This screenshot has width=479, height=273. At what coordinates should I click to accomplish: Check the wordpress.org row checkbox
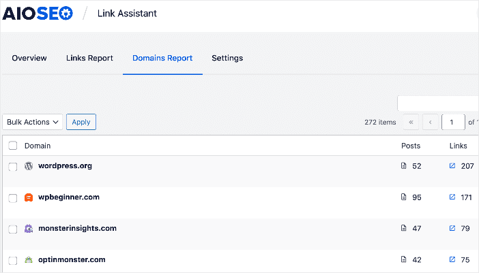coord(13,167)
